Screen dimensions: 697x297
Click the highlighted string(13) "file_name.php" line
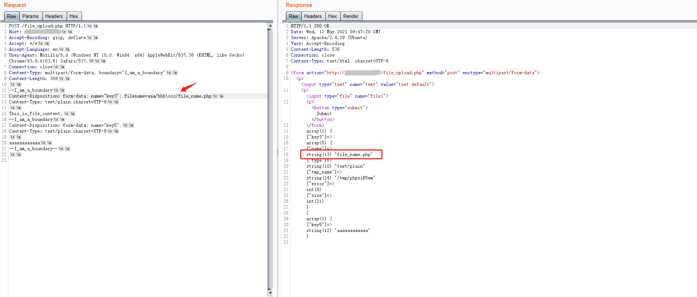point(339,155)
